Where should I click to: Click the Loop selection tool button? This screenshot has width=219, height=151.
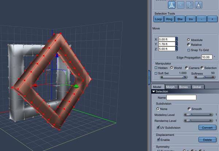(x=158, y=19)
